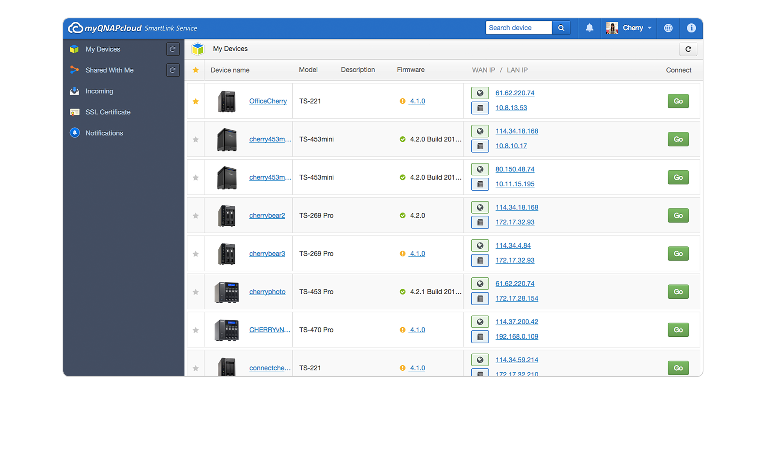The image size is (766, 457).
Task: Click the Model column header
Action: (x=308, y=70)
